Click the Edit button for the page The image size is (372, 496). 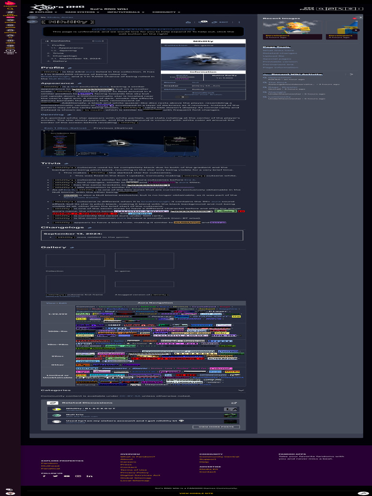220,22
